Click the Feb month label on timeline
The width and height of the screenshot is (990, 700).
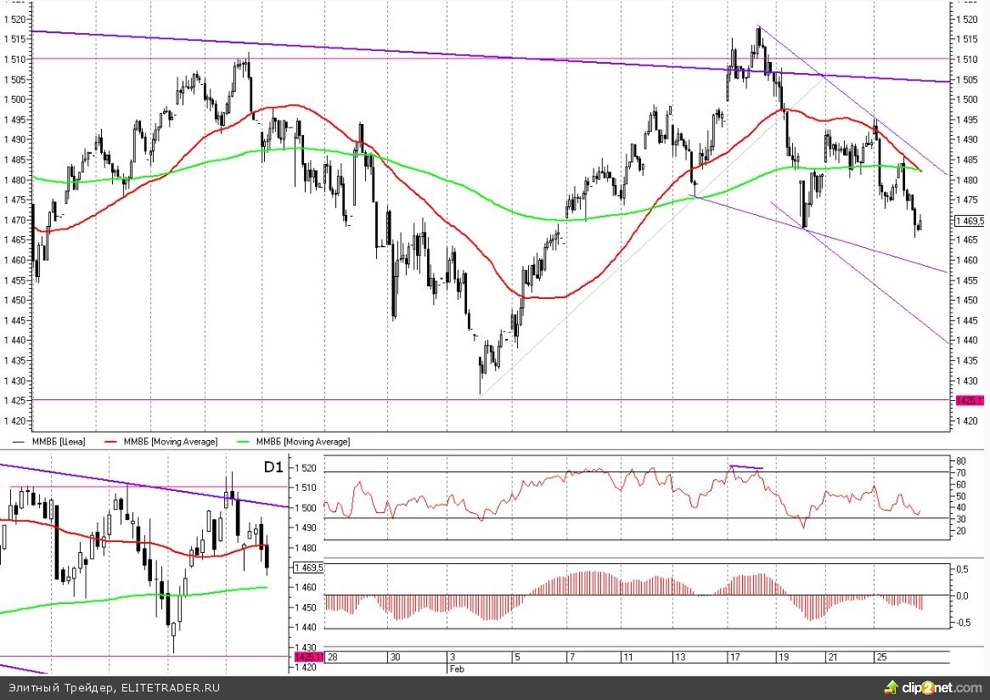pos(457,669)
